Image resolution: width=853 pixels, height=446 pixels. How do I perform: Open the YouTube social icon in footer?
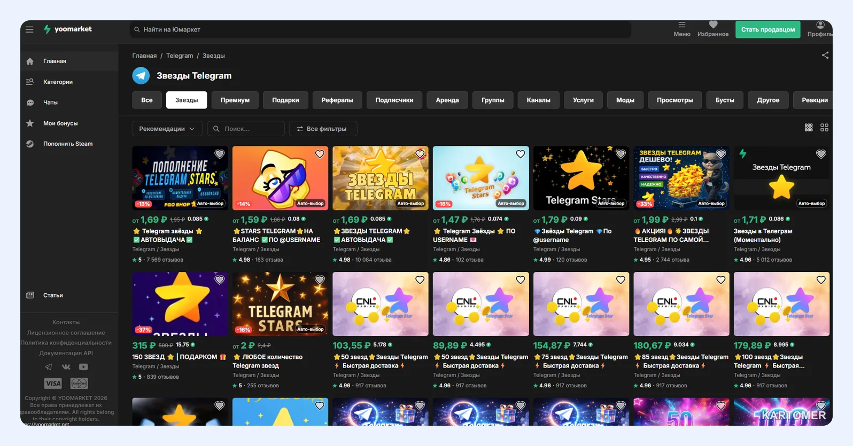[83, 367]
